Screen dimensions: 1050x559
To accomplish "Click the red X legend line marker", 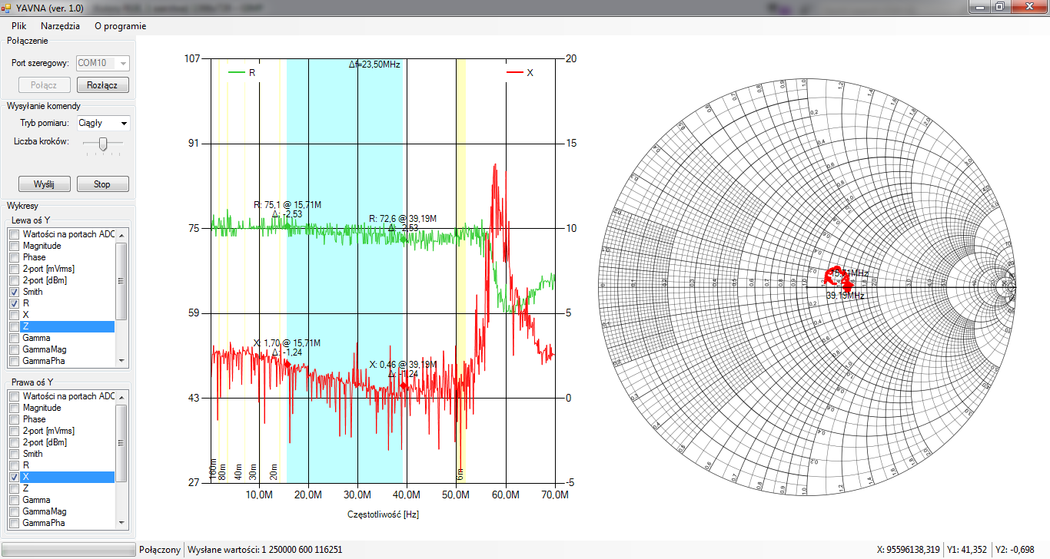I will [x=513, y=72].
